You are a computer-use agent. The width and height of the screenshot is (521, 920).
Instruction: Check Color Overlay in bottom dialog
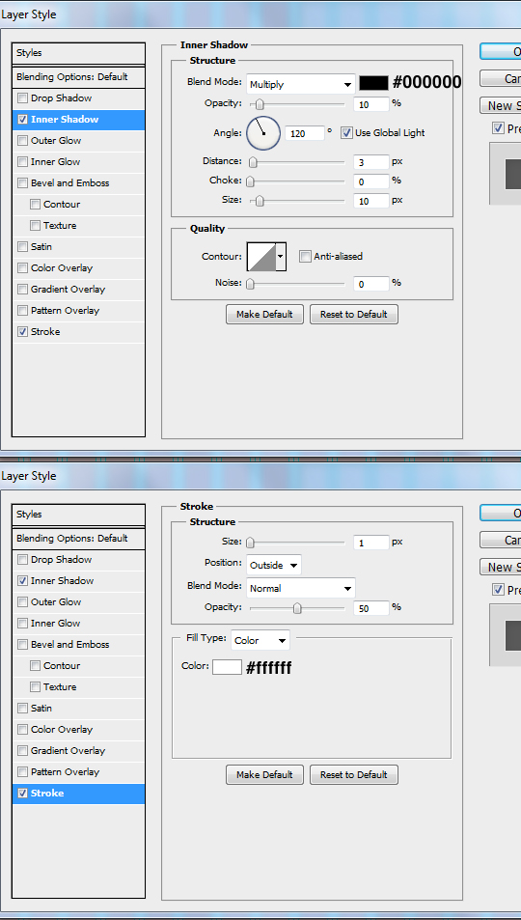point(23,729)
